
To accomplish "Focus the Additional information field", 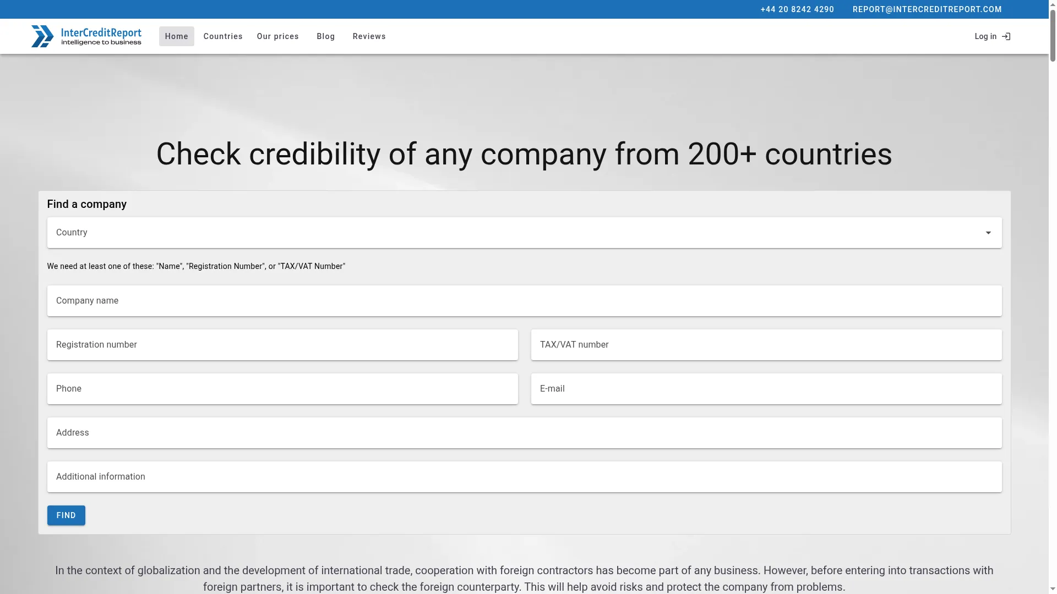I will coord(525,477).
